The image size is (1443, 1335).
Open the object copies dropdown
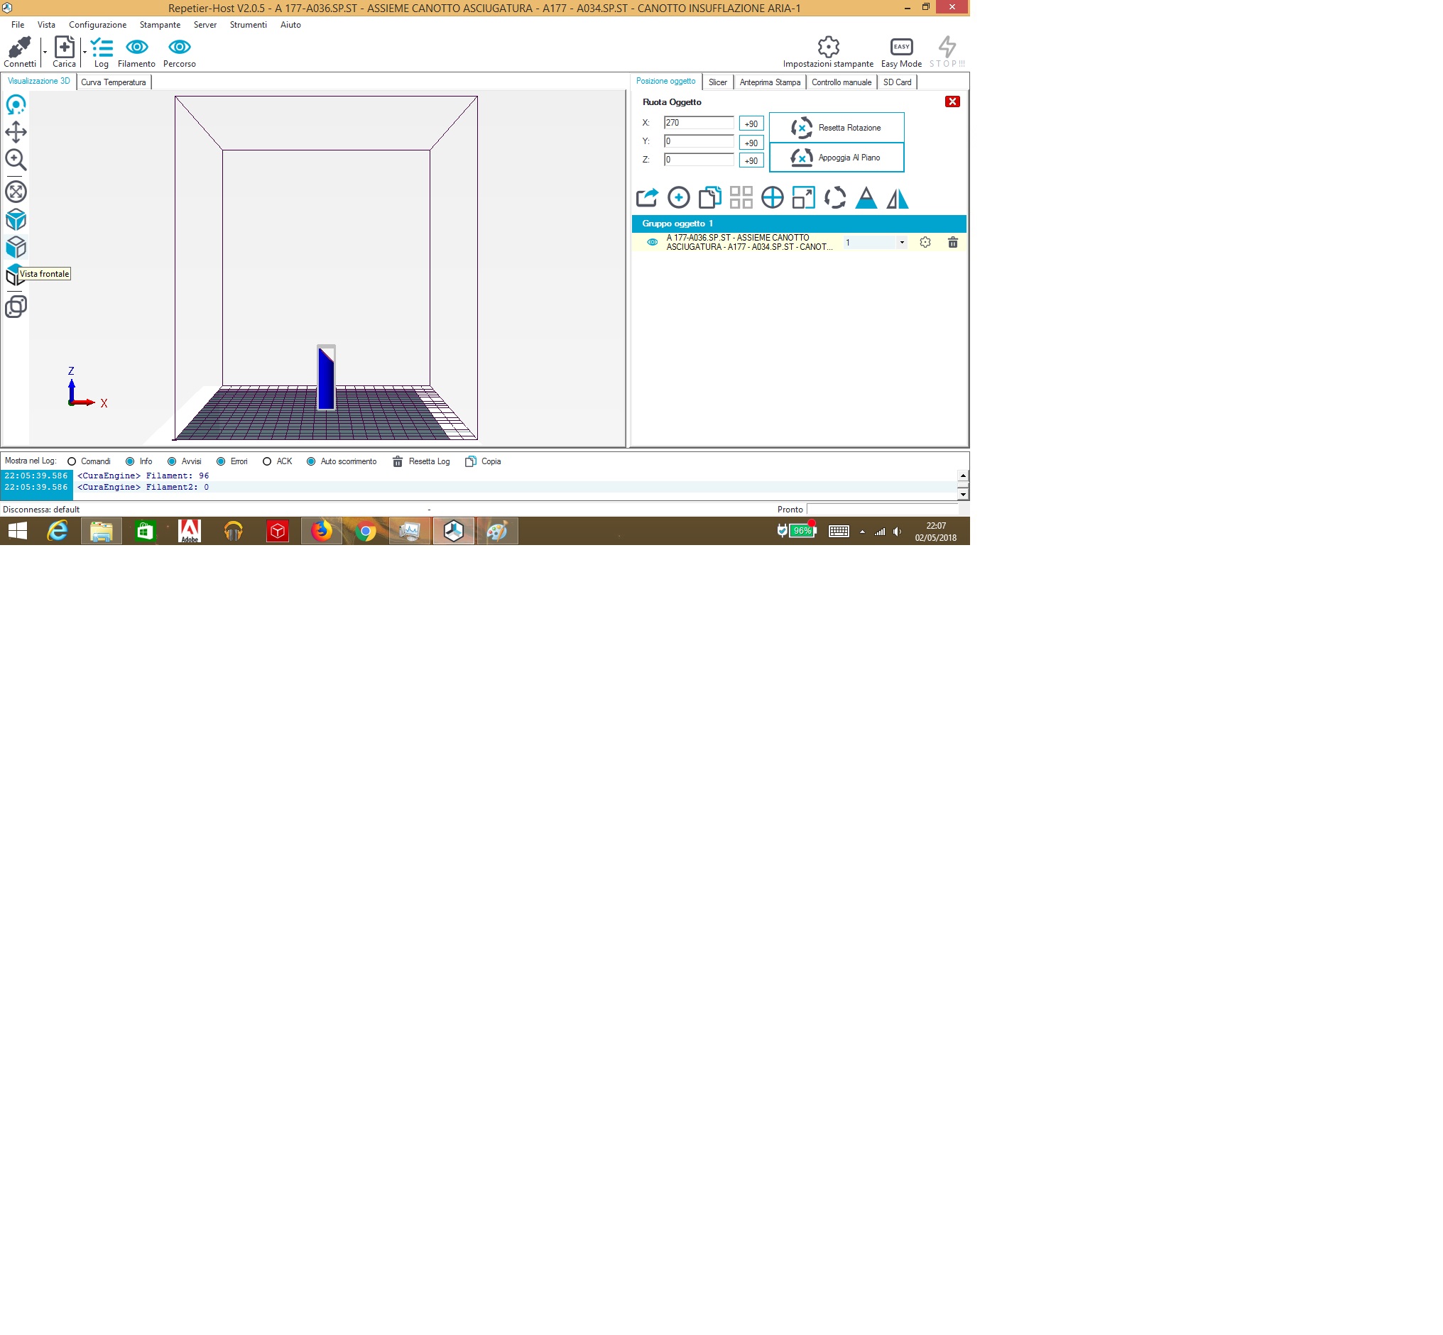click(x=901, y=243)
